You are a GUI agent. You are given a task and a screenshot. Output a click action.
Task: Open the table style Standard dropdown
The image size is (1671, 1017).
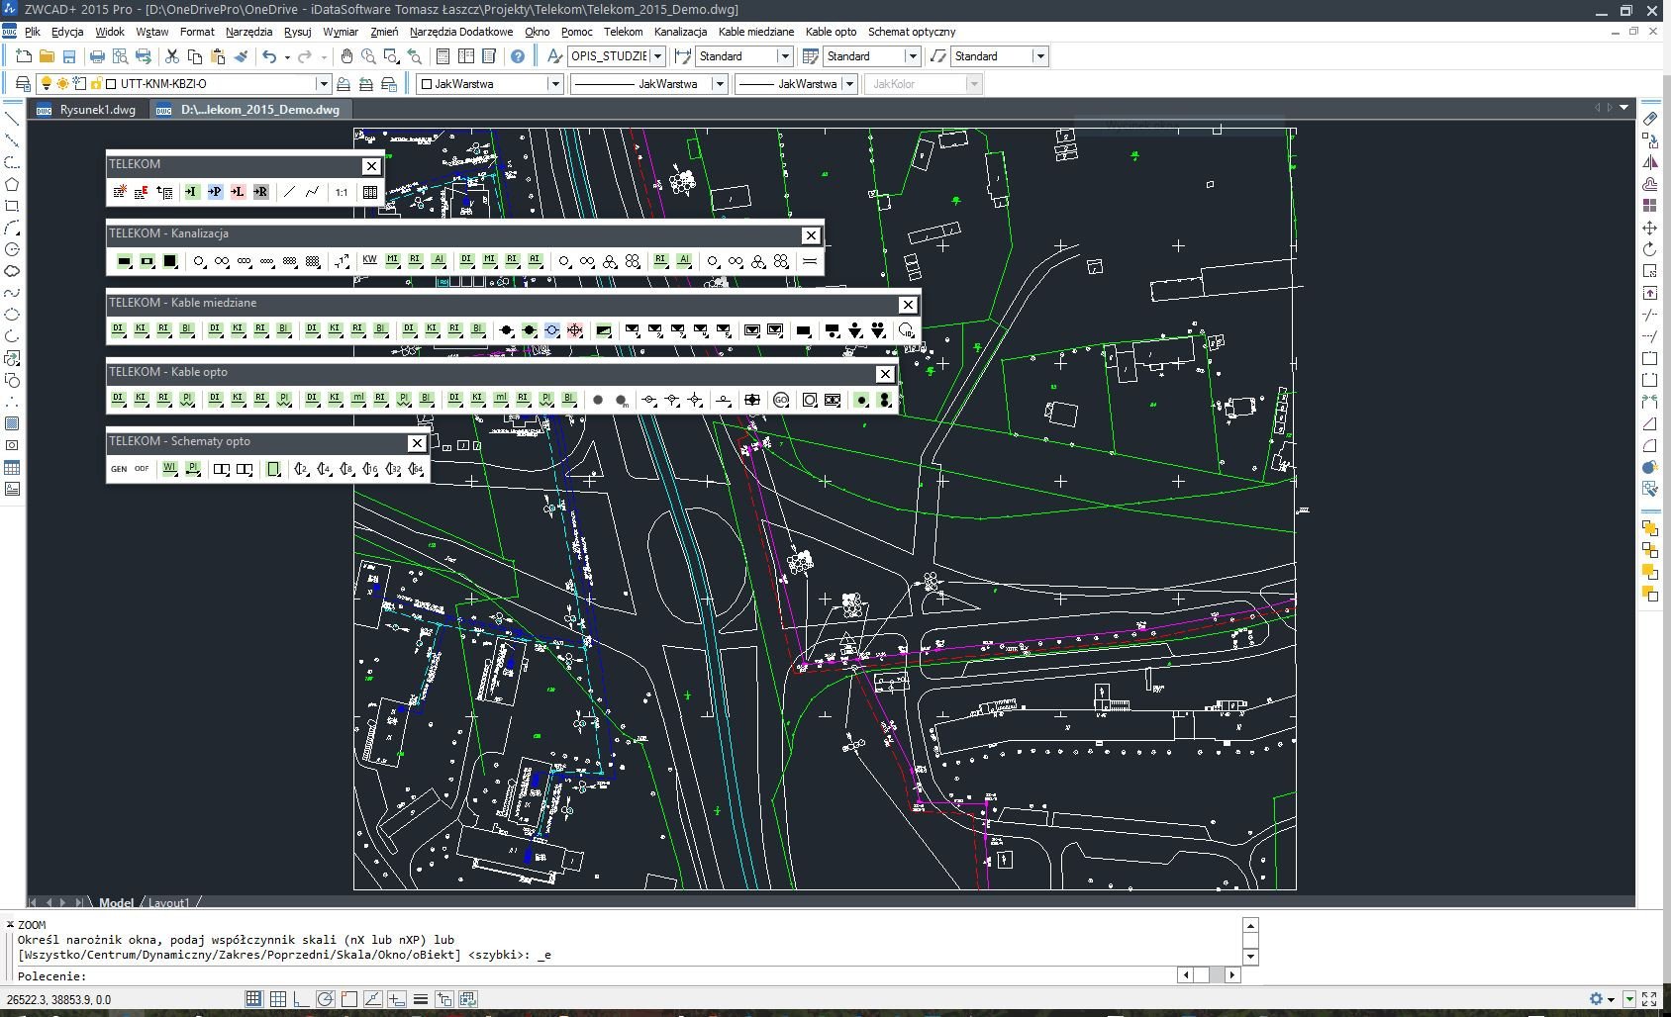(x=913, y=56)
